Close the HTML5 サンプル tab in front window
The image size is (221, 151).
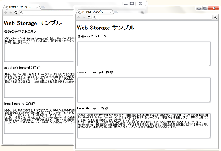click(110, 12)
